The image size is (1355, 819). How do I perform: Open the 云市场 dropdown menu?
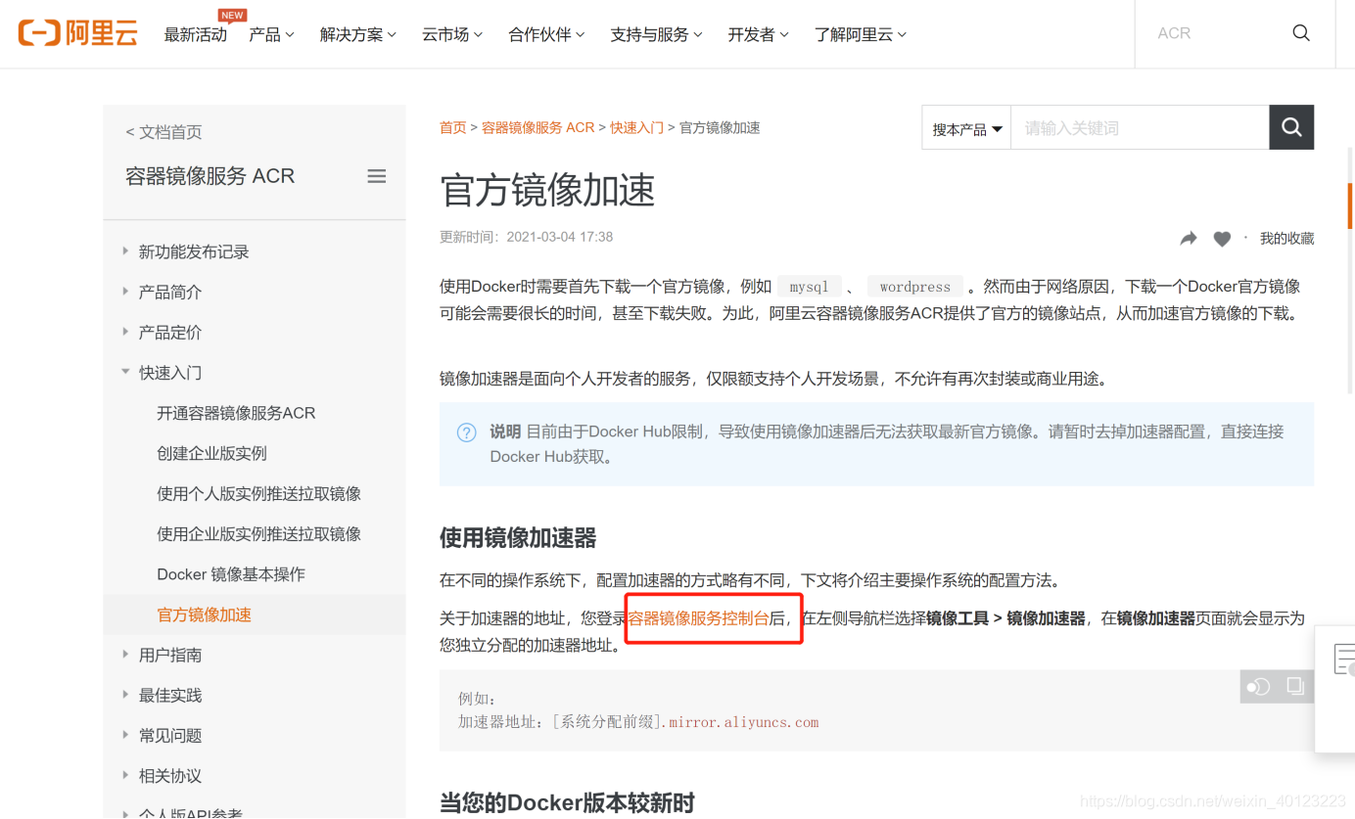click(452, 34)
